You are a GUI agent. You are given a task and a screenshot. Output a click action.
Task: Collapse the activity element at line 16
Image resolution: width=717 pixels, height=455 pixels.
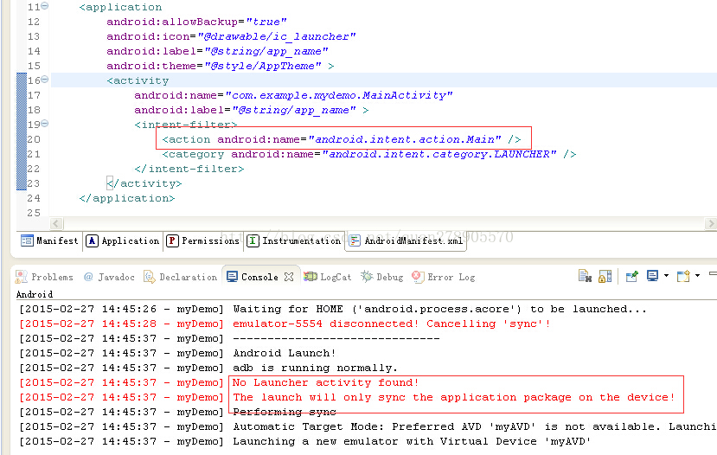[45, 80]
